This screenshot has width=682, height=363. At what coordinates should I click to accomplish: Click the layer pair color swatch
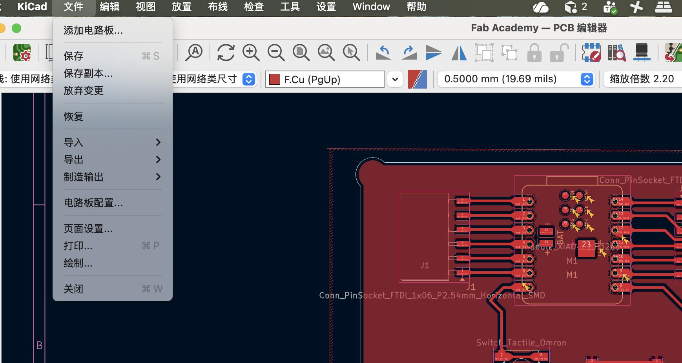click(418, 79)
